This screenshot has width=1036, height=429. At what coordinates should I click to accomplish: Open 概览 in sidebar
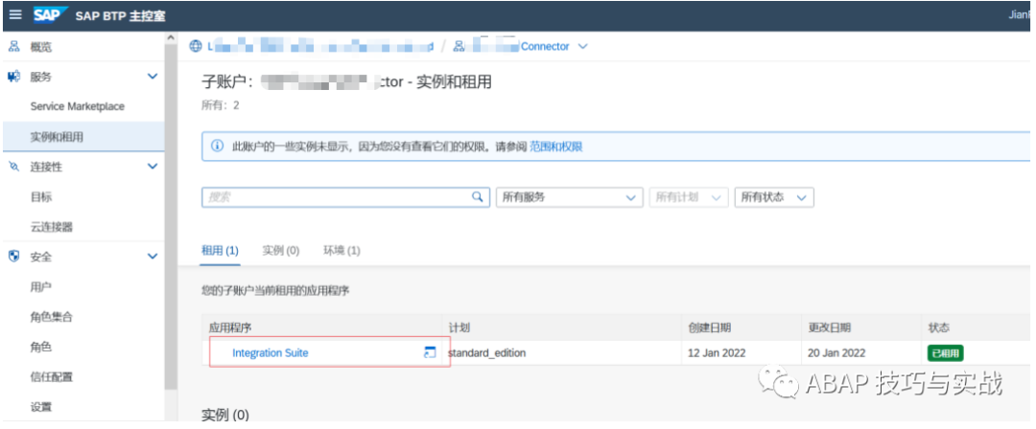coord(41,47)
